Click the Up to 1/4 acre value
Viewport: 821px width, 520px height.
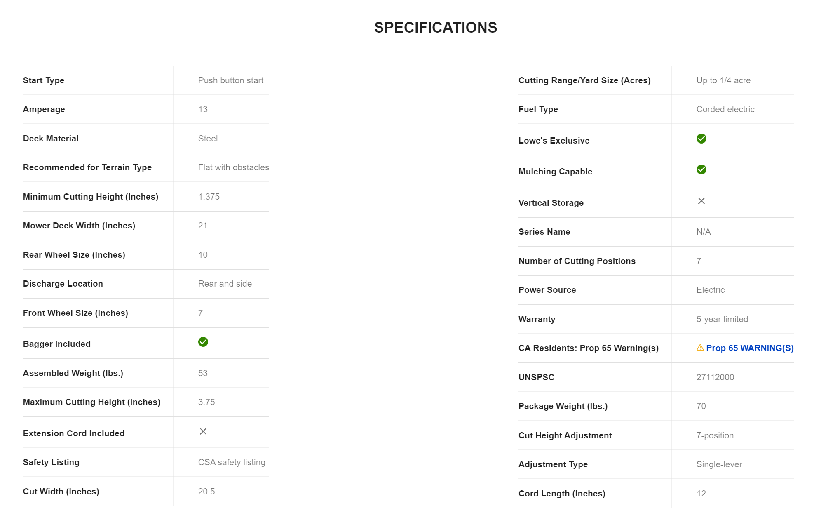pyautogui.click(x=723, y=80)
